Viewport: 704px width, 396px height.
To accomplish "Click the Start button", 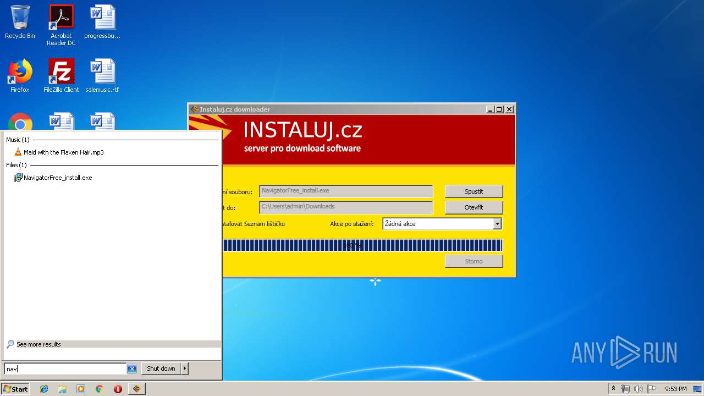I will 15,389.
